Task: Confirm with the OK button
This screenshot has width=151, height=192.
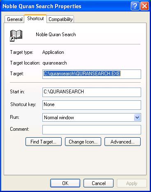Action: point(65,183)
